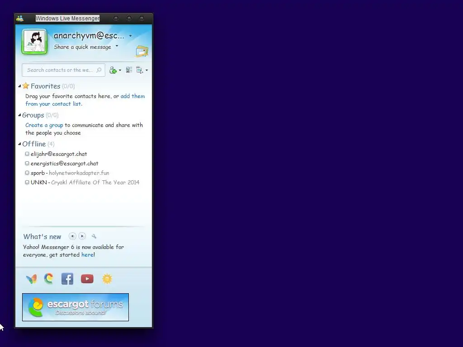Open the Add a contact dropdown arrow
The image size is (463, 347).
[120, 70]
